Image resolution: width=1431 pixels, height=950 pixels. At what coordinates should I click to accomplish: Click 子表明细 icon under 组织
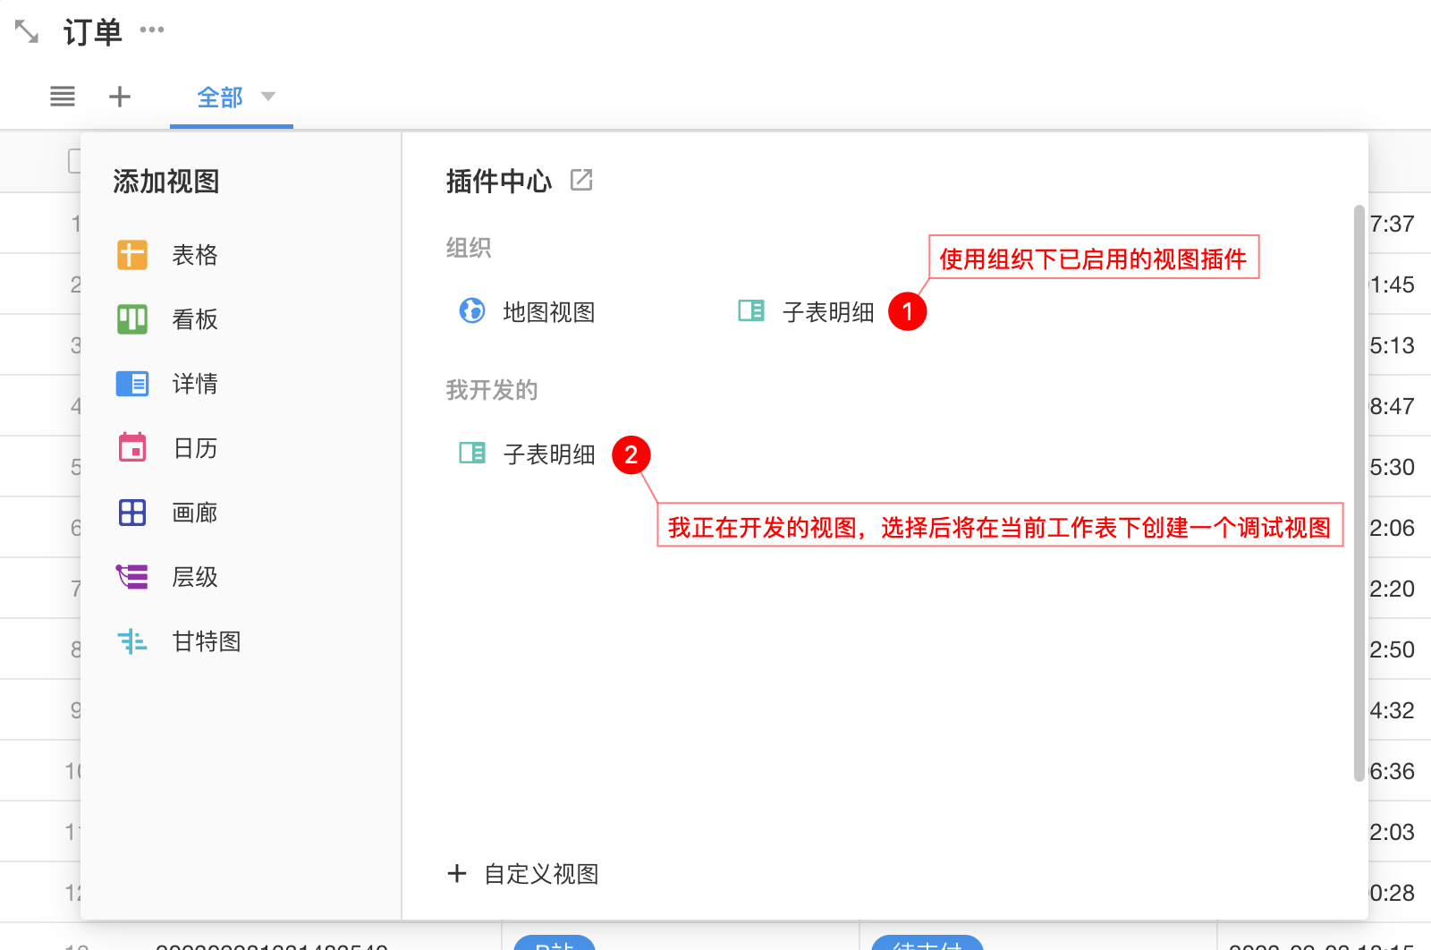click(x=751, y=310)
